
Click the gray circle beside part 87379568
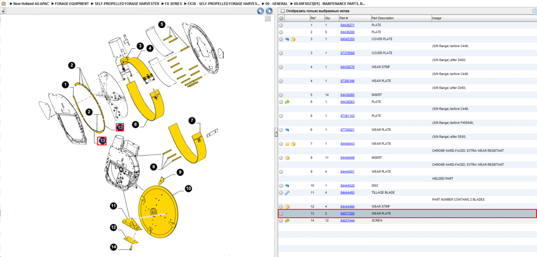coord(281,53)
